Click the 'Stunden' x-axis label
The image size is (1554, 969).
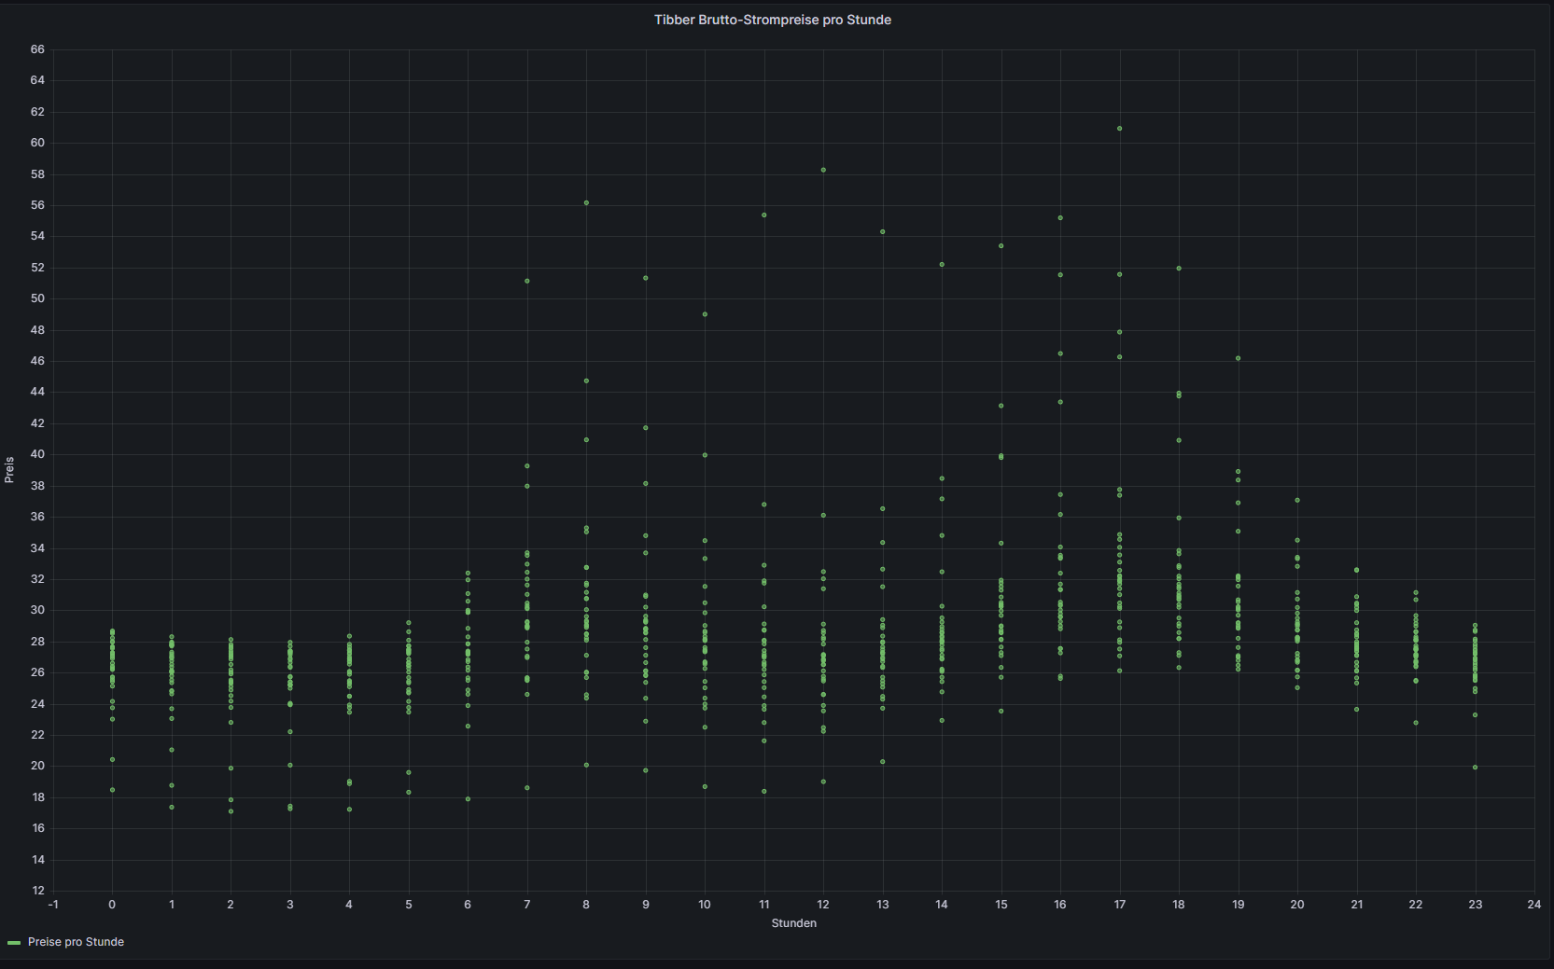(793, 923)
